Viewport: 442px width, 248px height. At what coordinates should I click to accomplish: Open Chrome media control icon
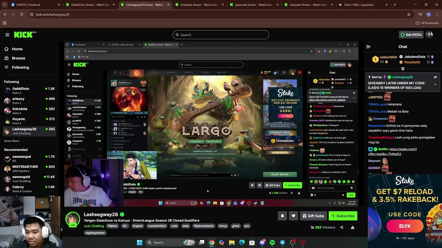point(420,14)
